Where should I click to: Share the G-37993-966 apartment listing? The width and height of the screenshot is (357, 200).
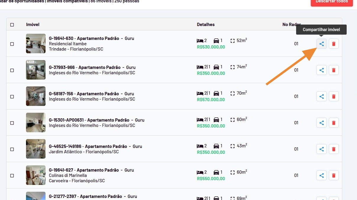coord(322,70)
